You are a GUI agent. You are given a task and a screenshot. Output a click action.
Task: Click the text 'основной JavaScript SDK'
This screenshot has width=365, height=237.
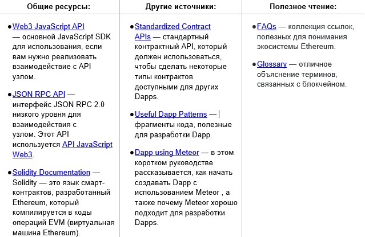[67, 36]
